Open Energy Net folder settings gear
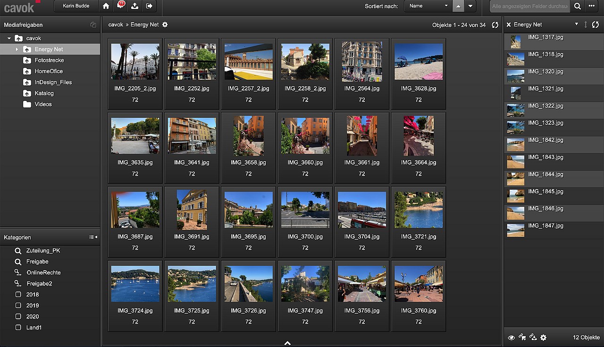 click(x=165, y=25)
